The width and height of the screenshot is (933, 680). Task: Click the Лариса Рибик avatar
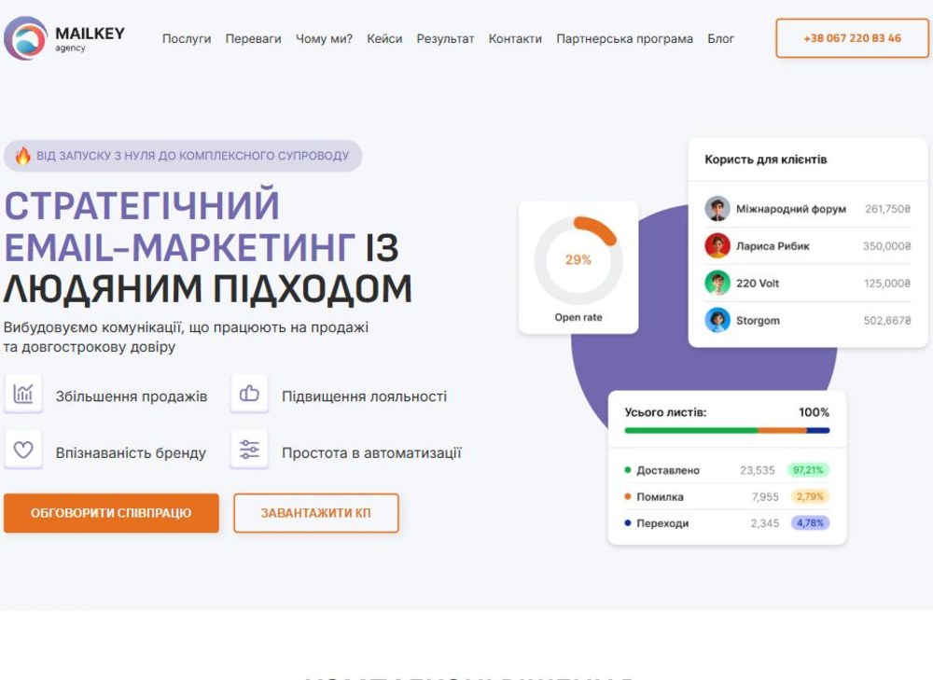tap(717, 245)
